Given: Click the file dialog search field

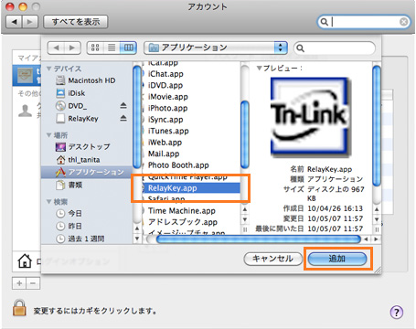Looking at the screenshot, I should point(335,48).
